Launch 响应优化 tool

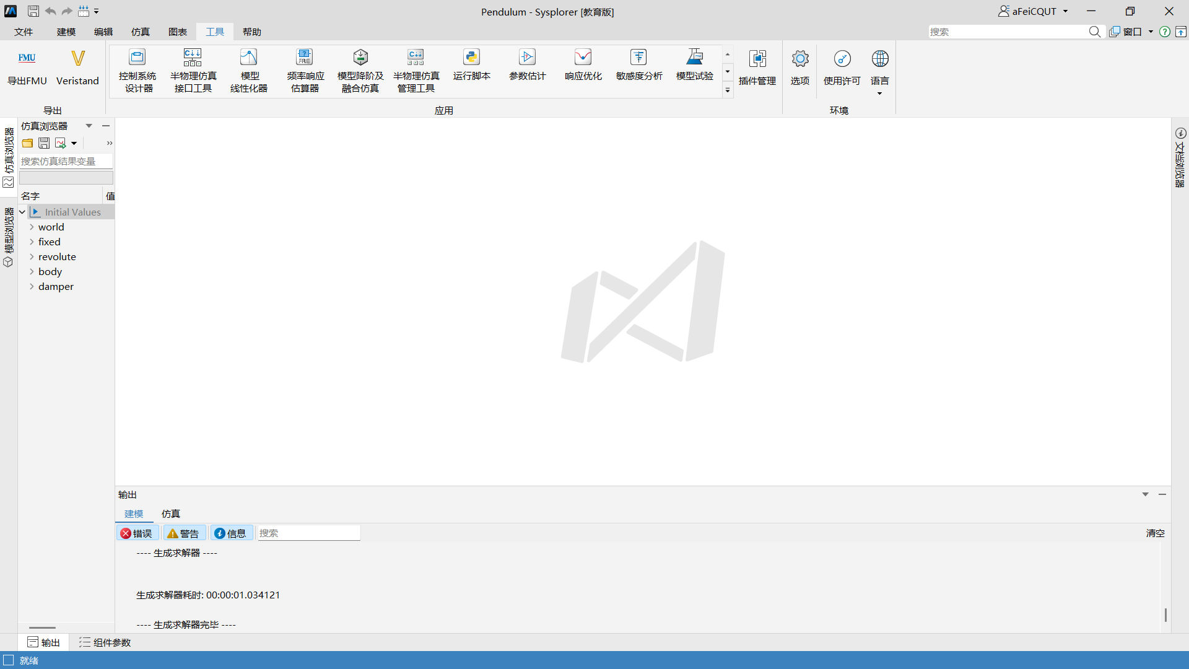583,64
